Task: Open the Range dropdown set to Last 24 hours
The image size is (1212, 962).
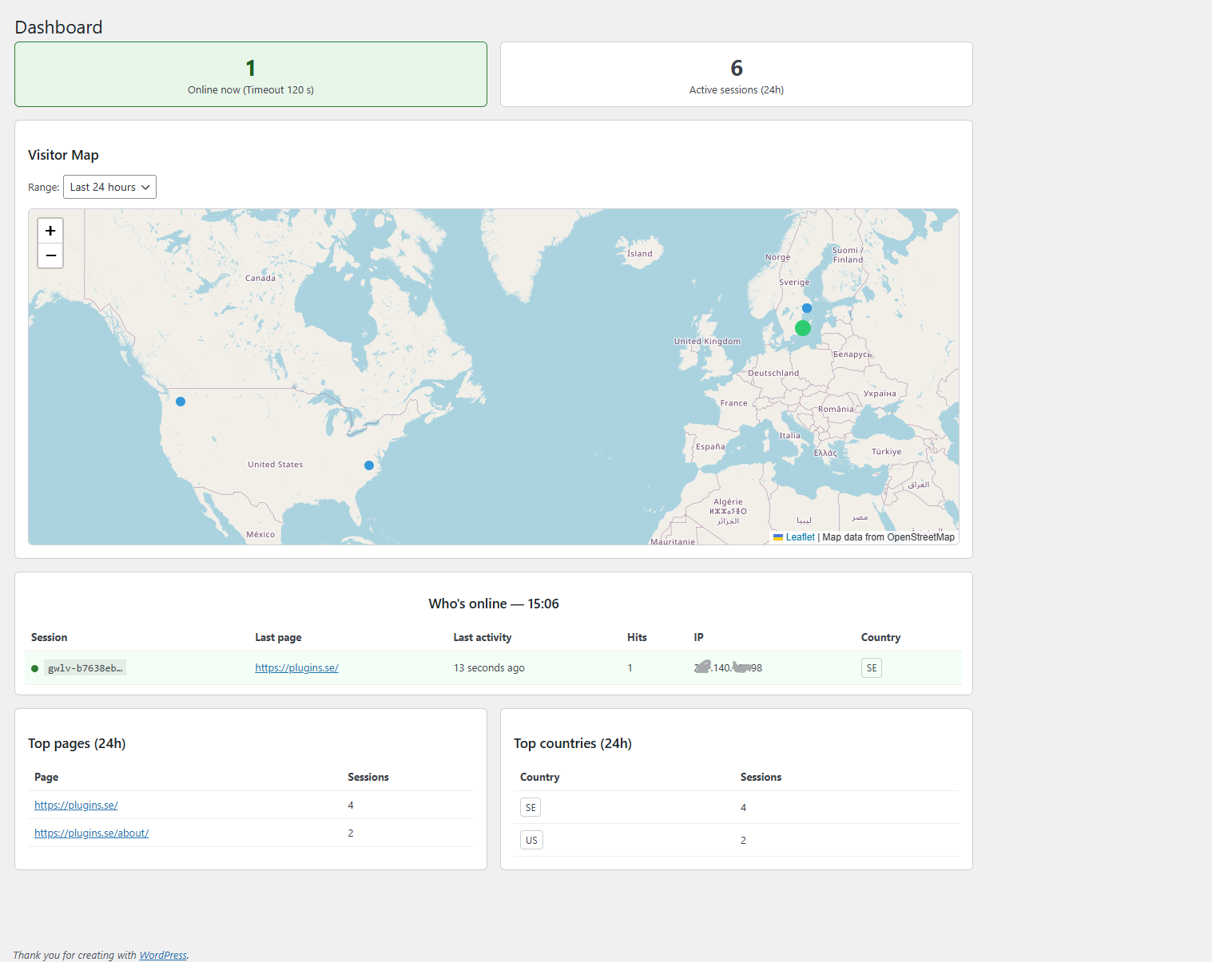Action: pyautogui.click(x=109, y=187)
